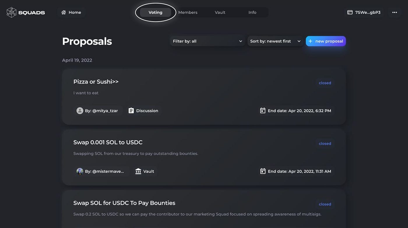Open the three-dots more options menu
The image size is (408, 228).
(x=395, y=12)
